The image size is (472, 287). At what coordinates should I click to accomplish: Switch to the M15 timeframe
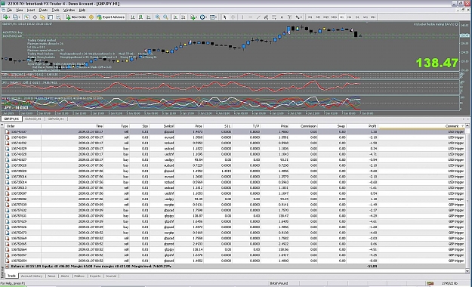(x=326, y=17)
